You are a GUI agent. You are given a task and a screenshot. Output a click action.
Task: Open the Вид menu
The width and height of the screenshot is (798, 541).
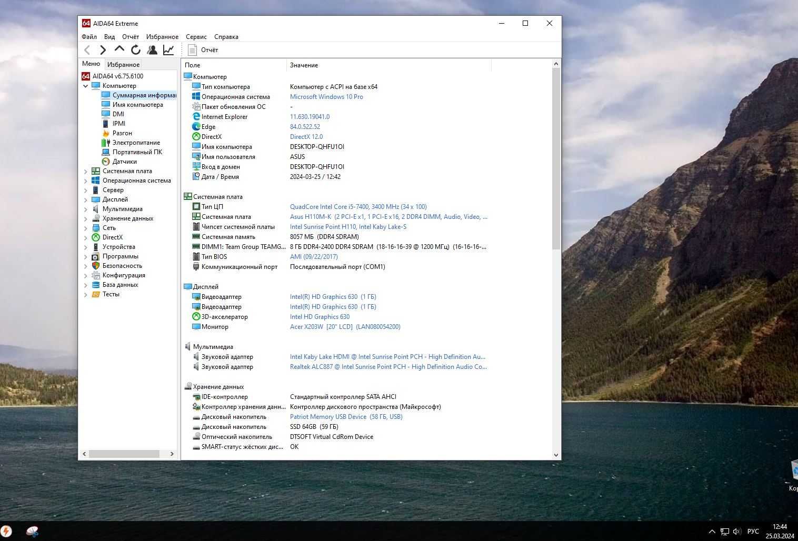click(109, 37)
